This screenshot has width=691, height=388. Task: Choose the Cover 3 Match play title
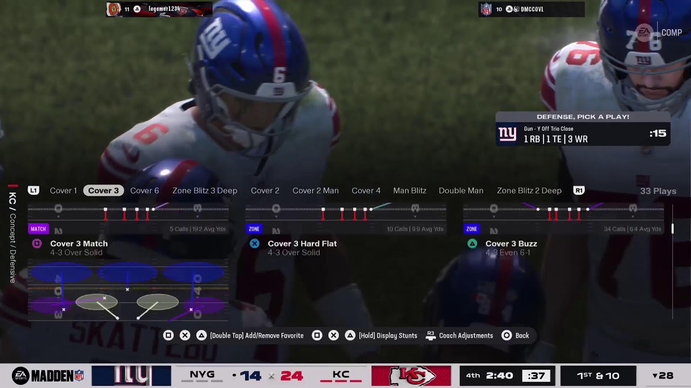coord(79,244)
